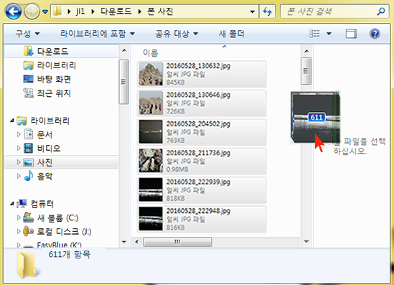This screenshot has width=394, height=285.
Task: Click the 새 폴더 button
Action: click(x=231, y=34)
